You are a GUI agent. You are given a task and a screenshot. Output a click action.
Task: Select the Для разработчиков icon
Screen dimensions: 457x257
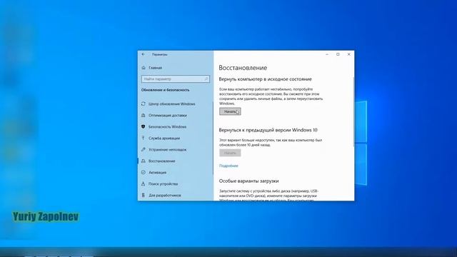(x=143, y=195)
